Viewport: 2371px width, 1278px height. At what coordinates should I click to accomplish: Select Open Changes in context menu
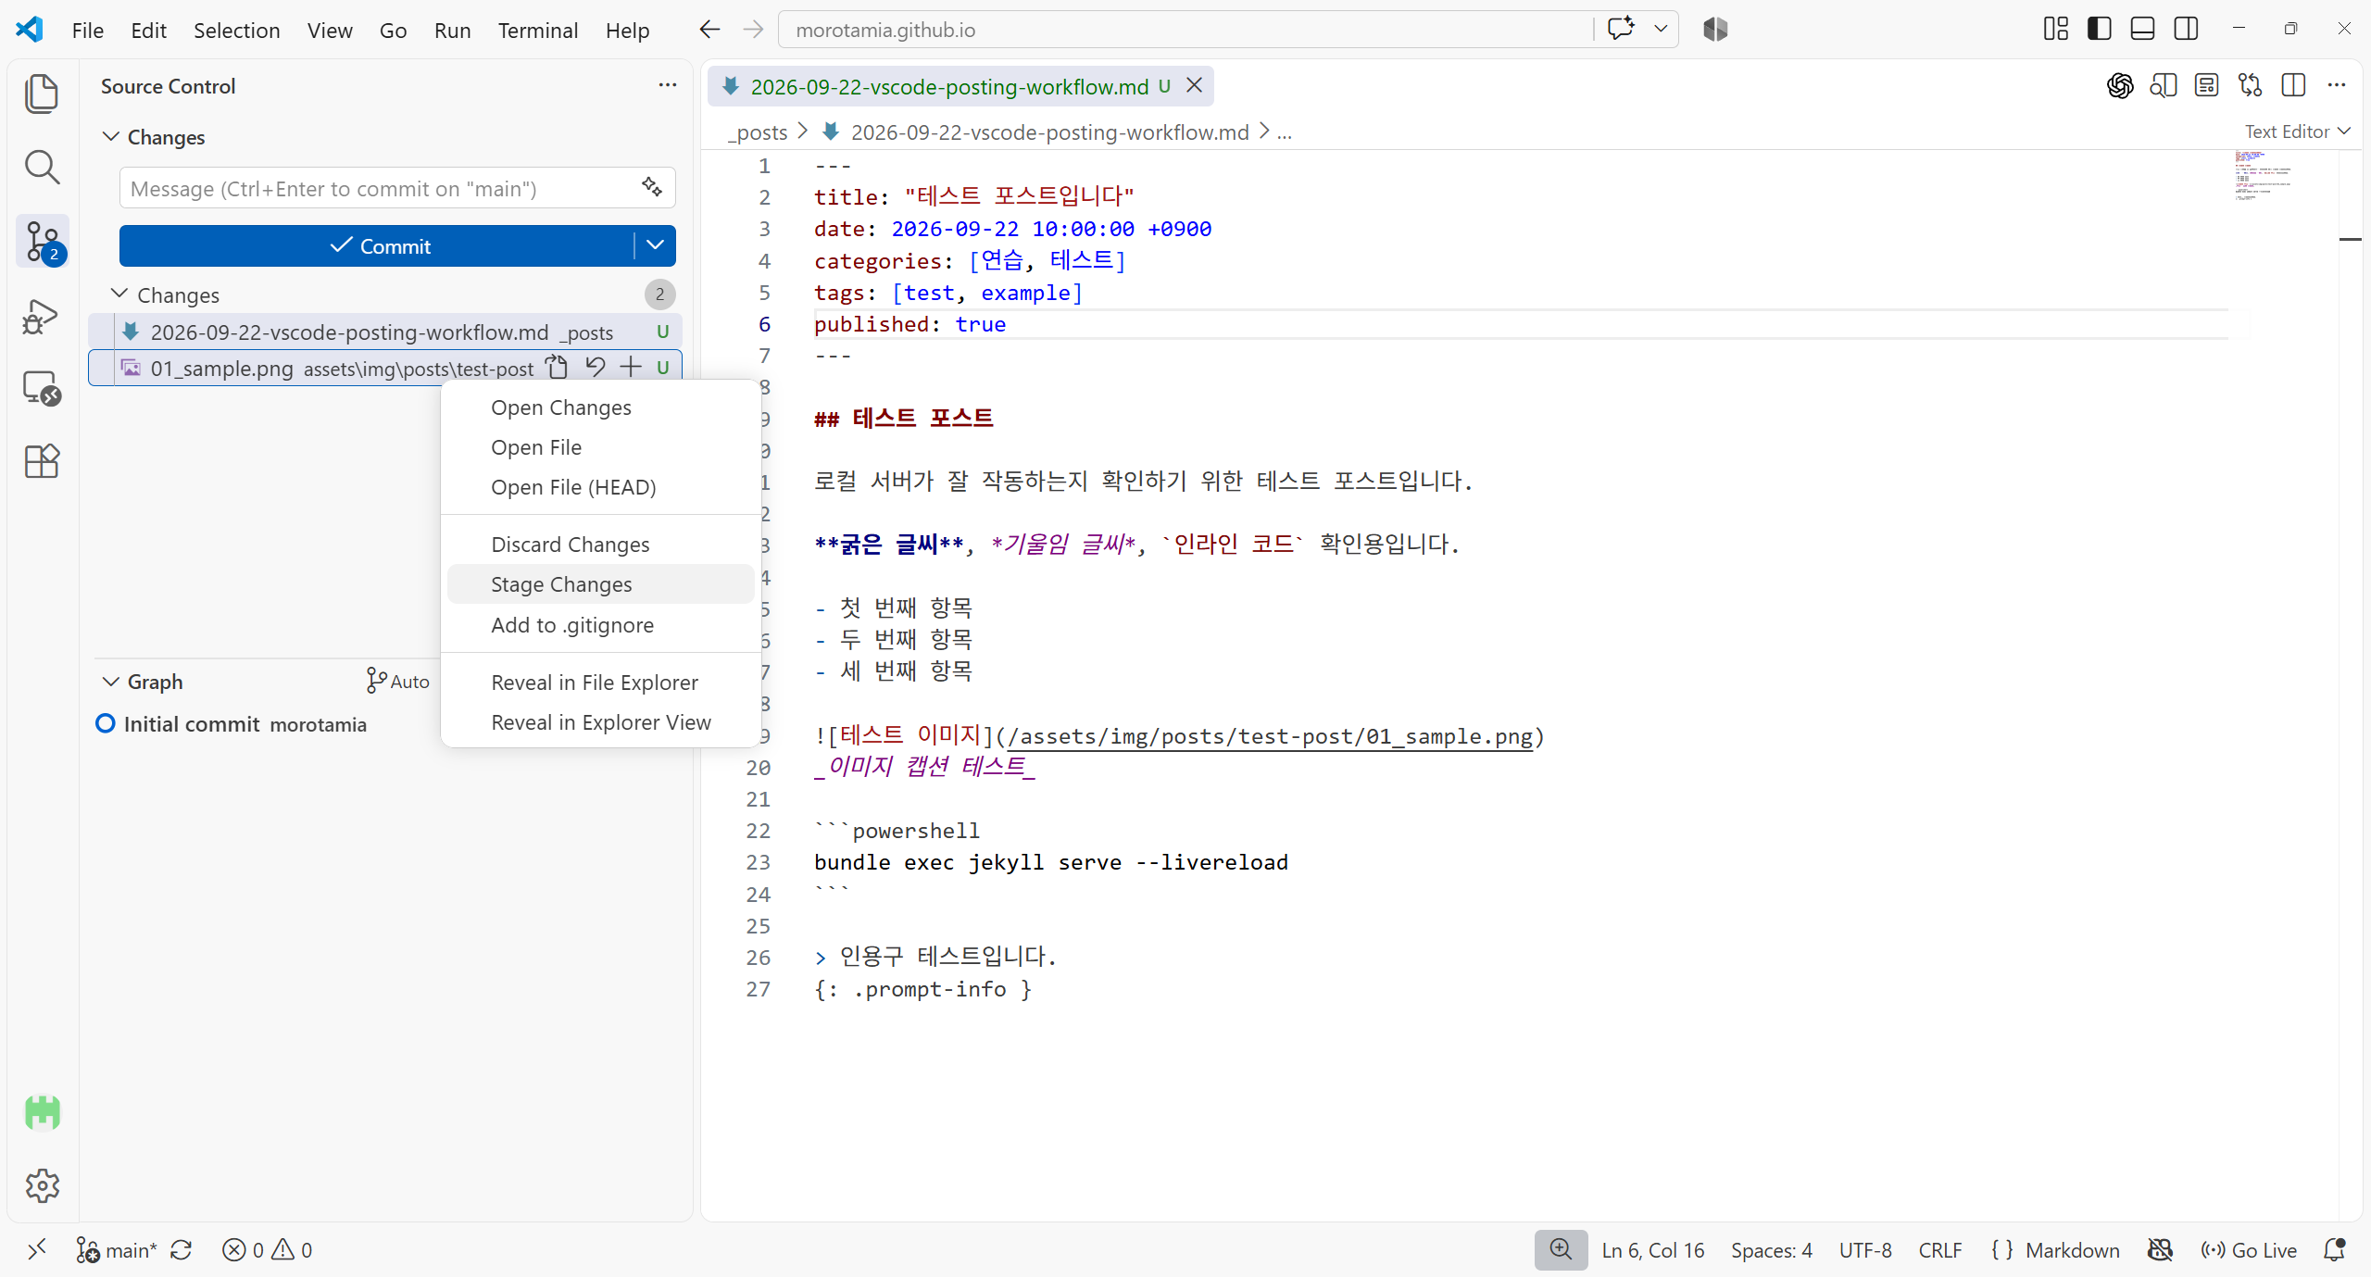pos(600,407)
